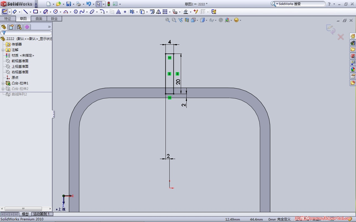The height and width of the screenshot is (222, 356).
Task: Click the sketch Text tool
Action: [x=118, y=12]
